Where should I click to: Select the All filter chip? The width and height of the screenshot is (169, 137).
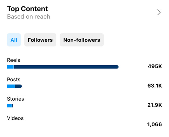pos(14,40)
